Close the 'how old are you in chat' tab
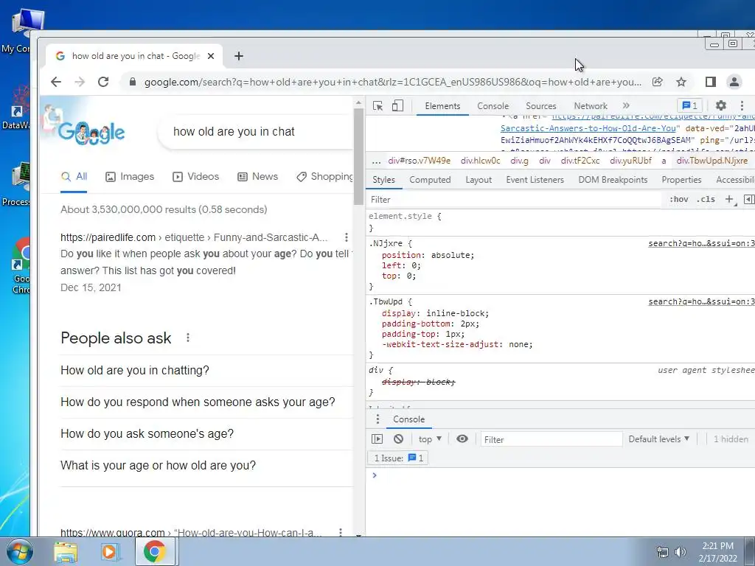This screenshot has height=566, width=755. pyautogui.click(x=210, y=56)
